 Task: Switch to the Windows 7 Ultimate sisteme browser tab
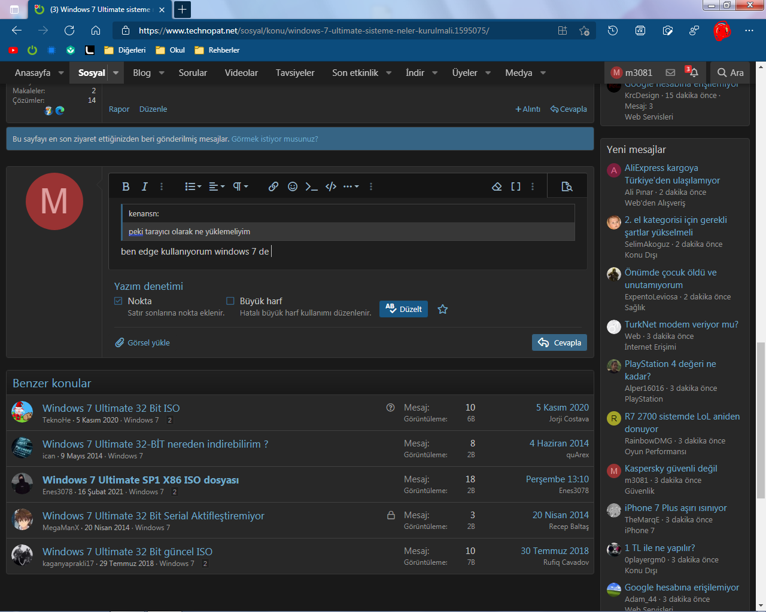[x=99, y=10]
